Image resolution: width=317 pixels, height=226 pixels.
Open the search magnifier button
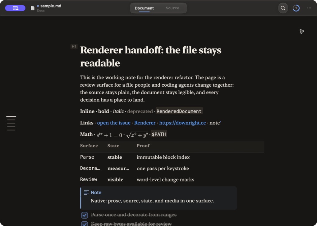click(283, 8)
